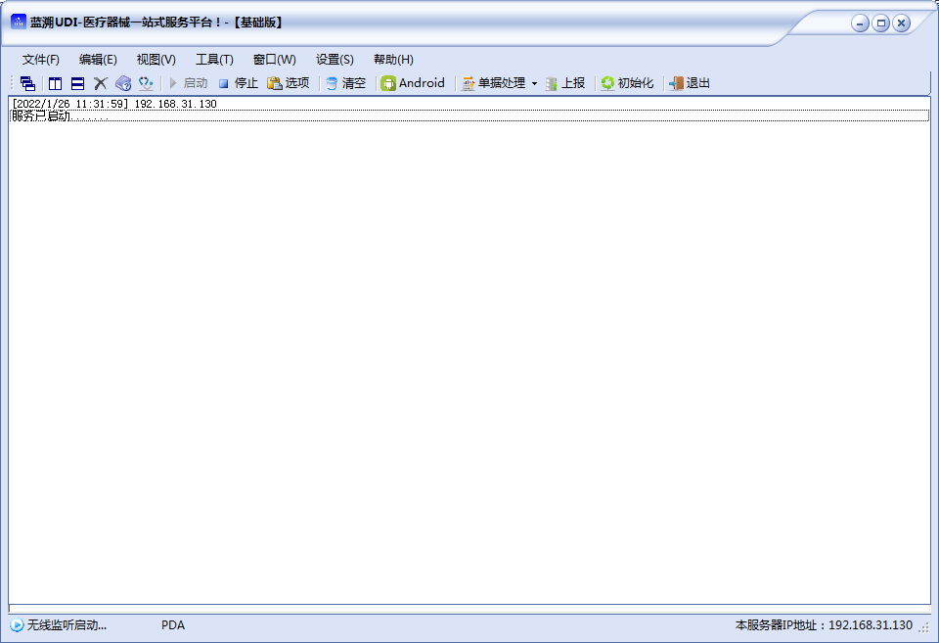Click the 无线监听启动 status bar icon
Screen dimensions: 939x643
(17, 625)
